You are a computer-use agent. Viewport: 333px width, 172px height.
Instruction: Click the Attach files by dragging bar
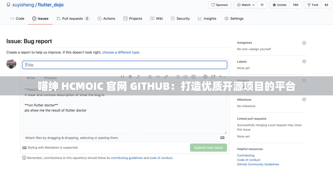point(125,138)
